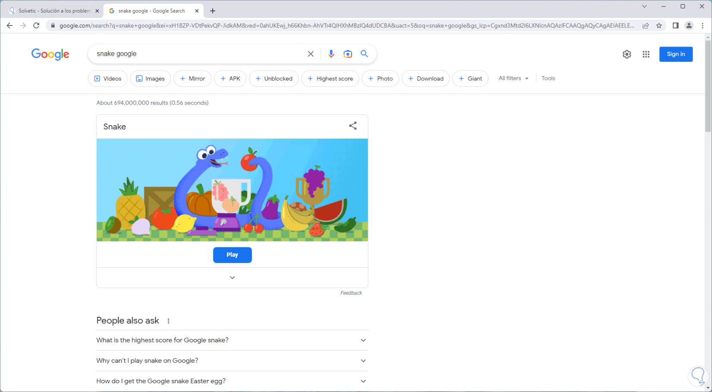
Task: Send Feedback on Snake card
Action: point(351,293)
